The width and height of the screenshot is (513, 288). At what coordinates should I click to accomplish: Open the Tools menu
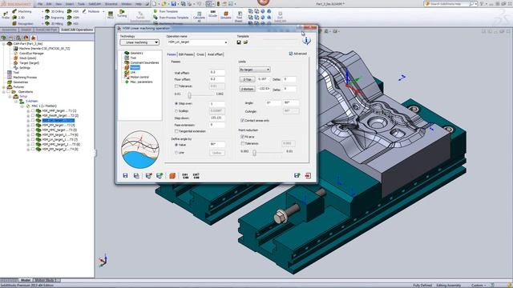click(x=81, y=4)
